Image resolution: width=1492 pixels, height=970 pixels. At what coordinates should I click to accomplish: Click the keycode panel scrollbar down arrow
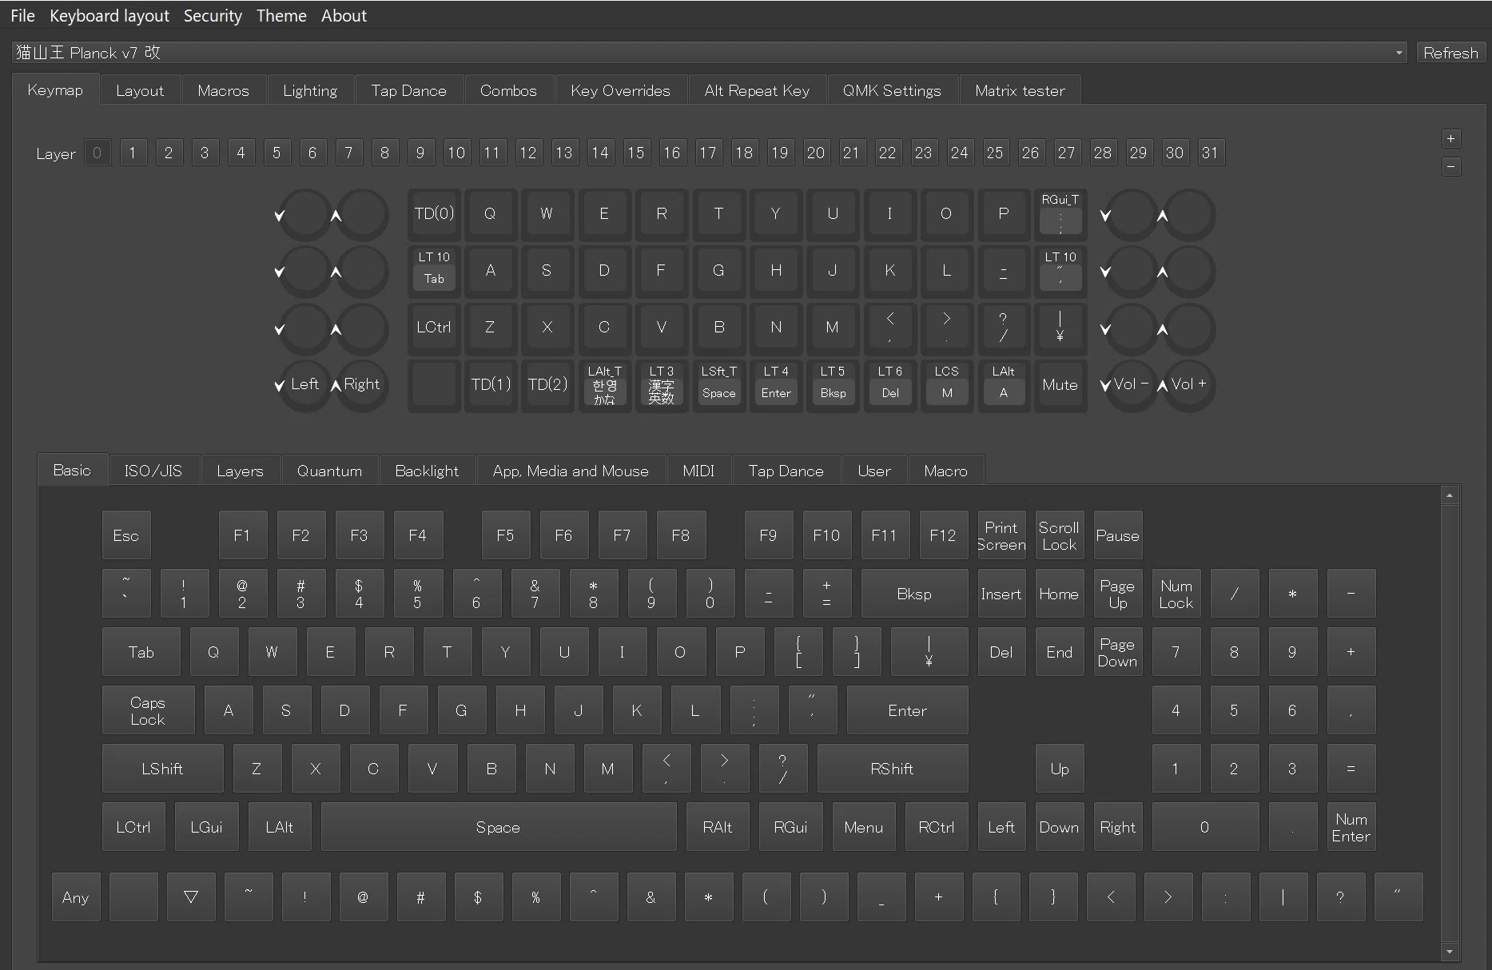1450,952
